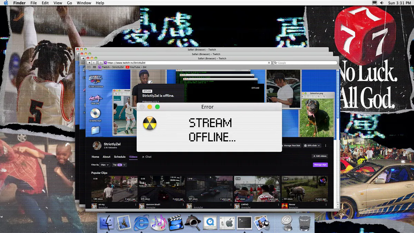Play the 'oh my.' clip thumbnail
414x233 pixels.
point(114,189)
